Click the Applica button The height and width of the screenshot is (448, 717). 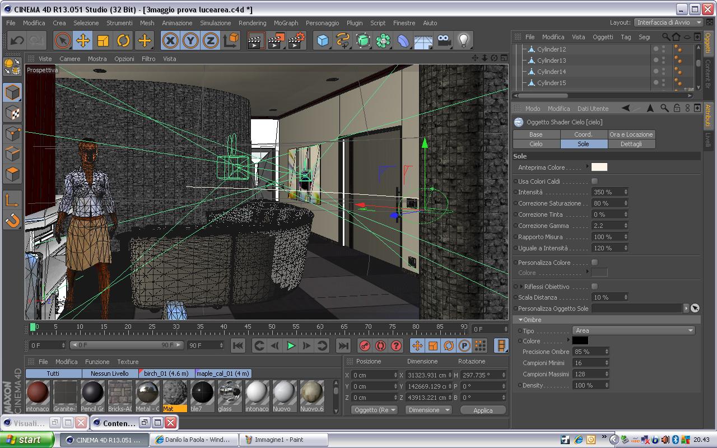(x=483, y=410)
